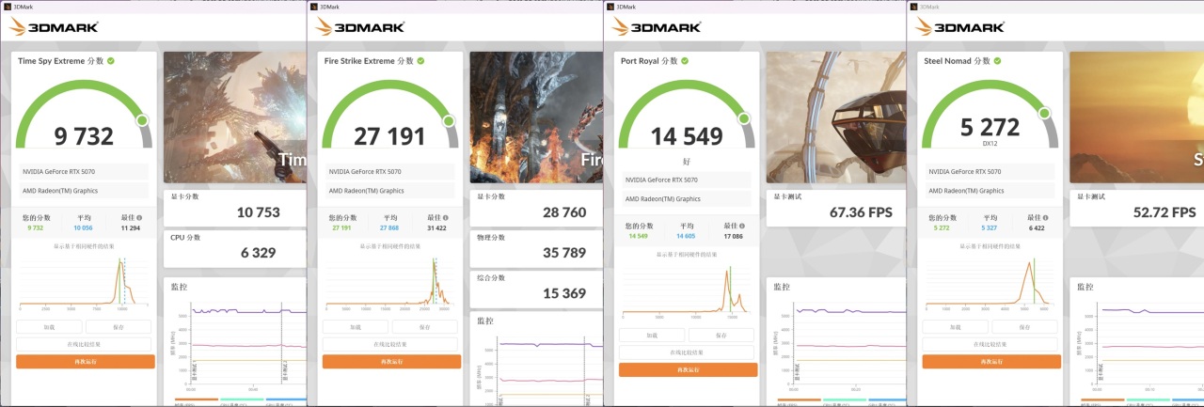Save result (保存) in Fire Strike Extreme window
Viewport: 1204px width, 407px height.
[424, 327]
